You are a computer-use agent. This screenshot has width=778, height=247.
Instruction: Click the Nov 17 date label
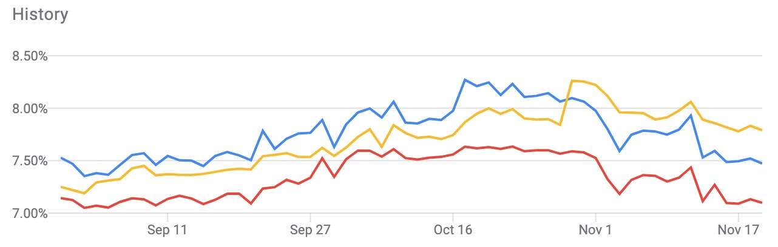pyautogui.click(x=738, y=231)
